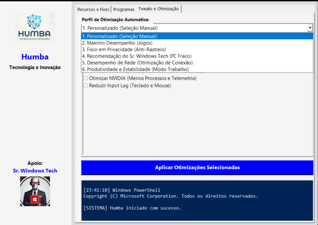Open the Sr. Windows Tech link
The width and height of the screenshot is (318, 225).
point(35,171)
